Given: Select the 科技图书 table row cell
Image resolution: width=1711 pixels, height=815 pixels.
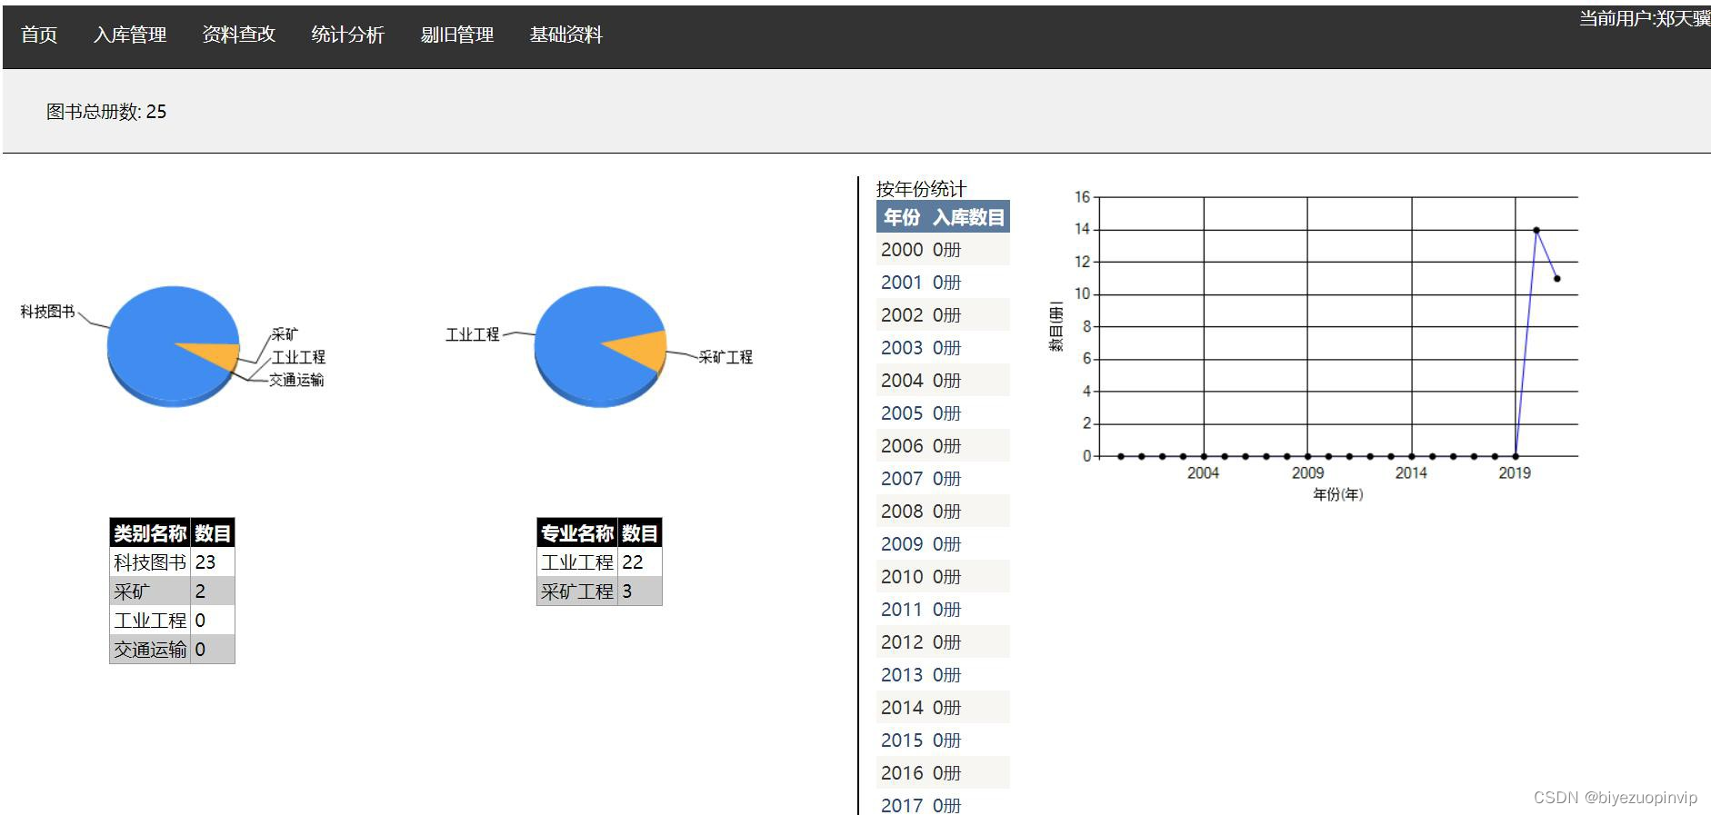Looking at the screenshot, I should tap(150, 562).
